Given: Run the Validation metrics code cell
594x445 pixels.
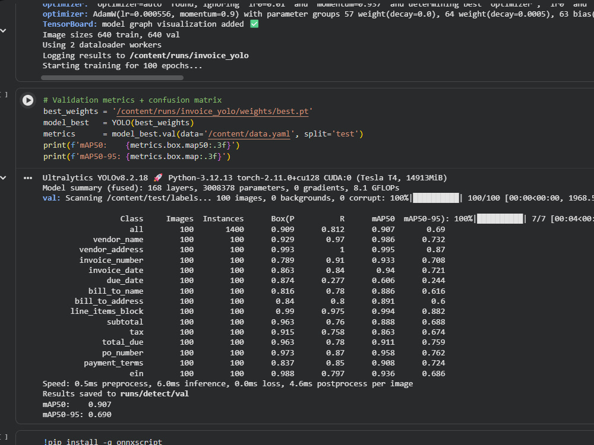Looking at the screenshot, I should (x=28, y=100).
